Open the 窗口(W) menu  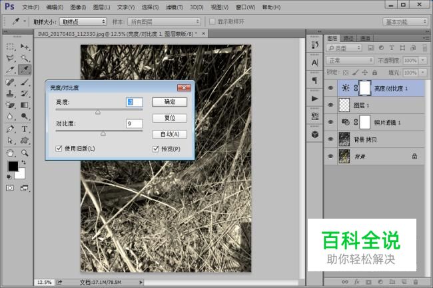tap(246, 7)
